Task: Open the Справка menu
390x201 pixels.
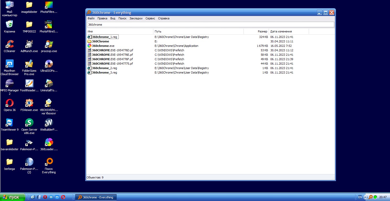Action: click(164, 18)
